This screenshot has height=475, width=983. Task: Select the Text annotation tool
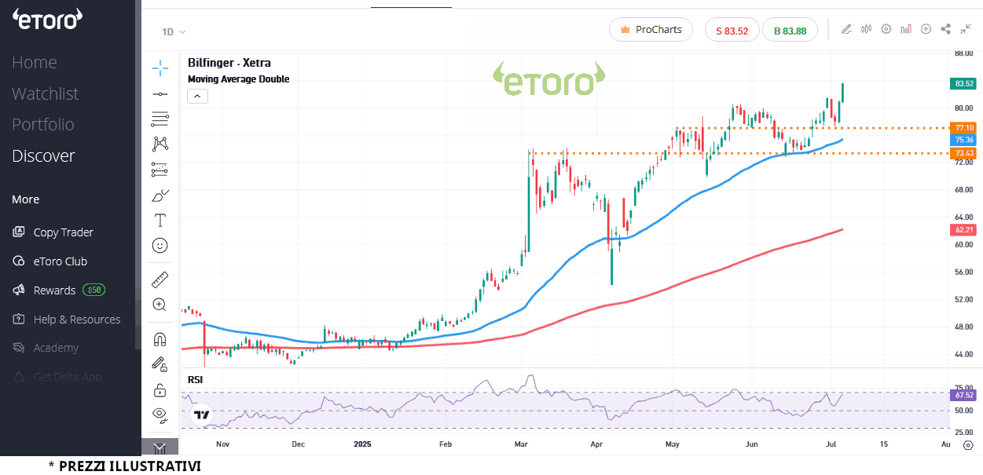160,220
